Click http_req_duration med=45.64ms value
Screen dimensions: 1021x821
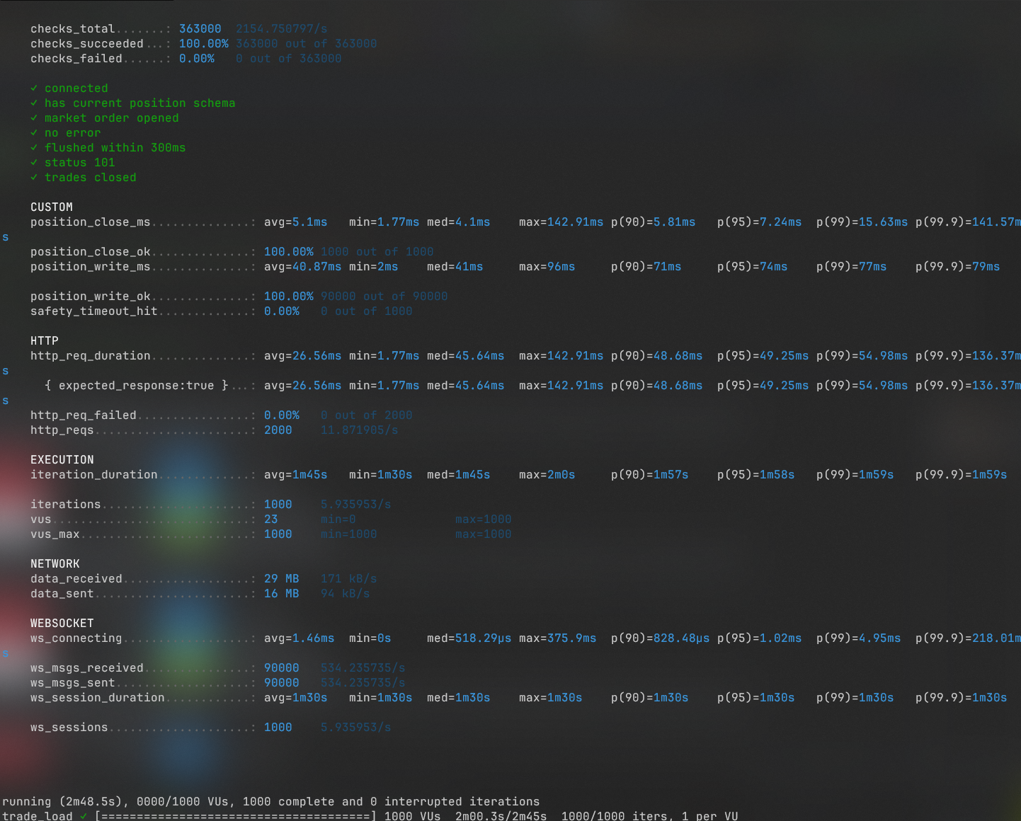point(465,356)
